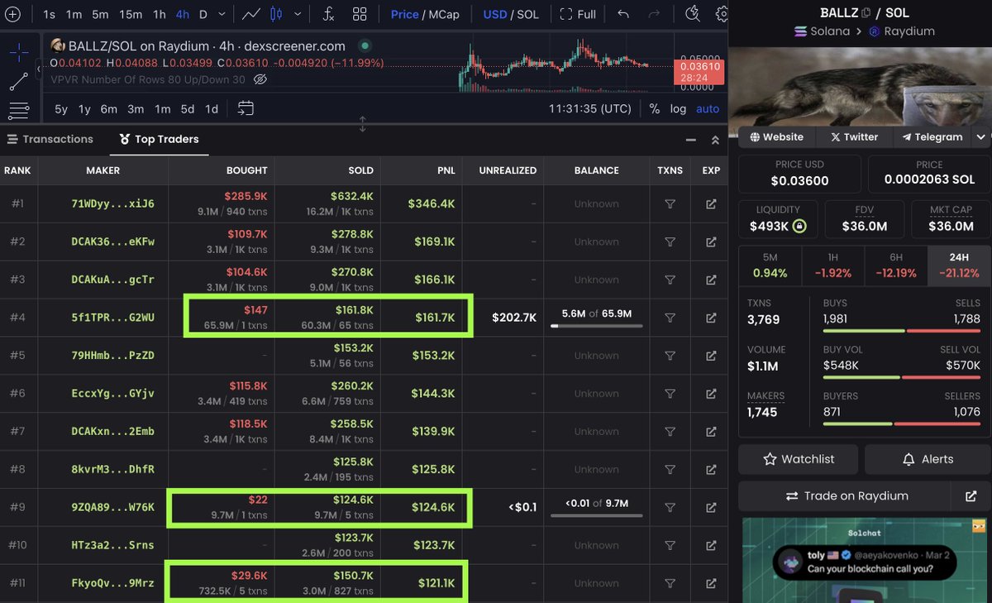Open the token Website link

pos(776,136)
